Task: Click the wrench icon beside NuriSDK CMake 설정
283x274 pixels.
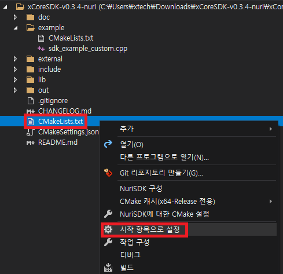Action: point(108,214)
